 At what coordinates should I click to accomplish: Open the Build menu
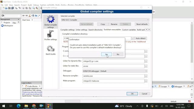[x=30, y=5]
